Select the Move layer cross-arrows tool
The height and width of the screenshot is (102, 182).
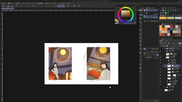(168, 10)
